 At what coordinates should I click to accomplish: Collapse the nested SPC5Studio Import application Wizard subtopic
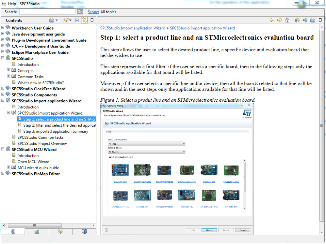point(8,112)
